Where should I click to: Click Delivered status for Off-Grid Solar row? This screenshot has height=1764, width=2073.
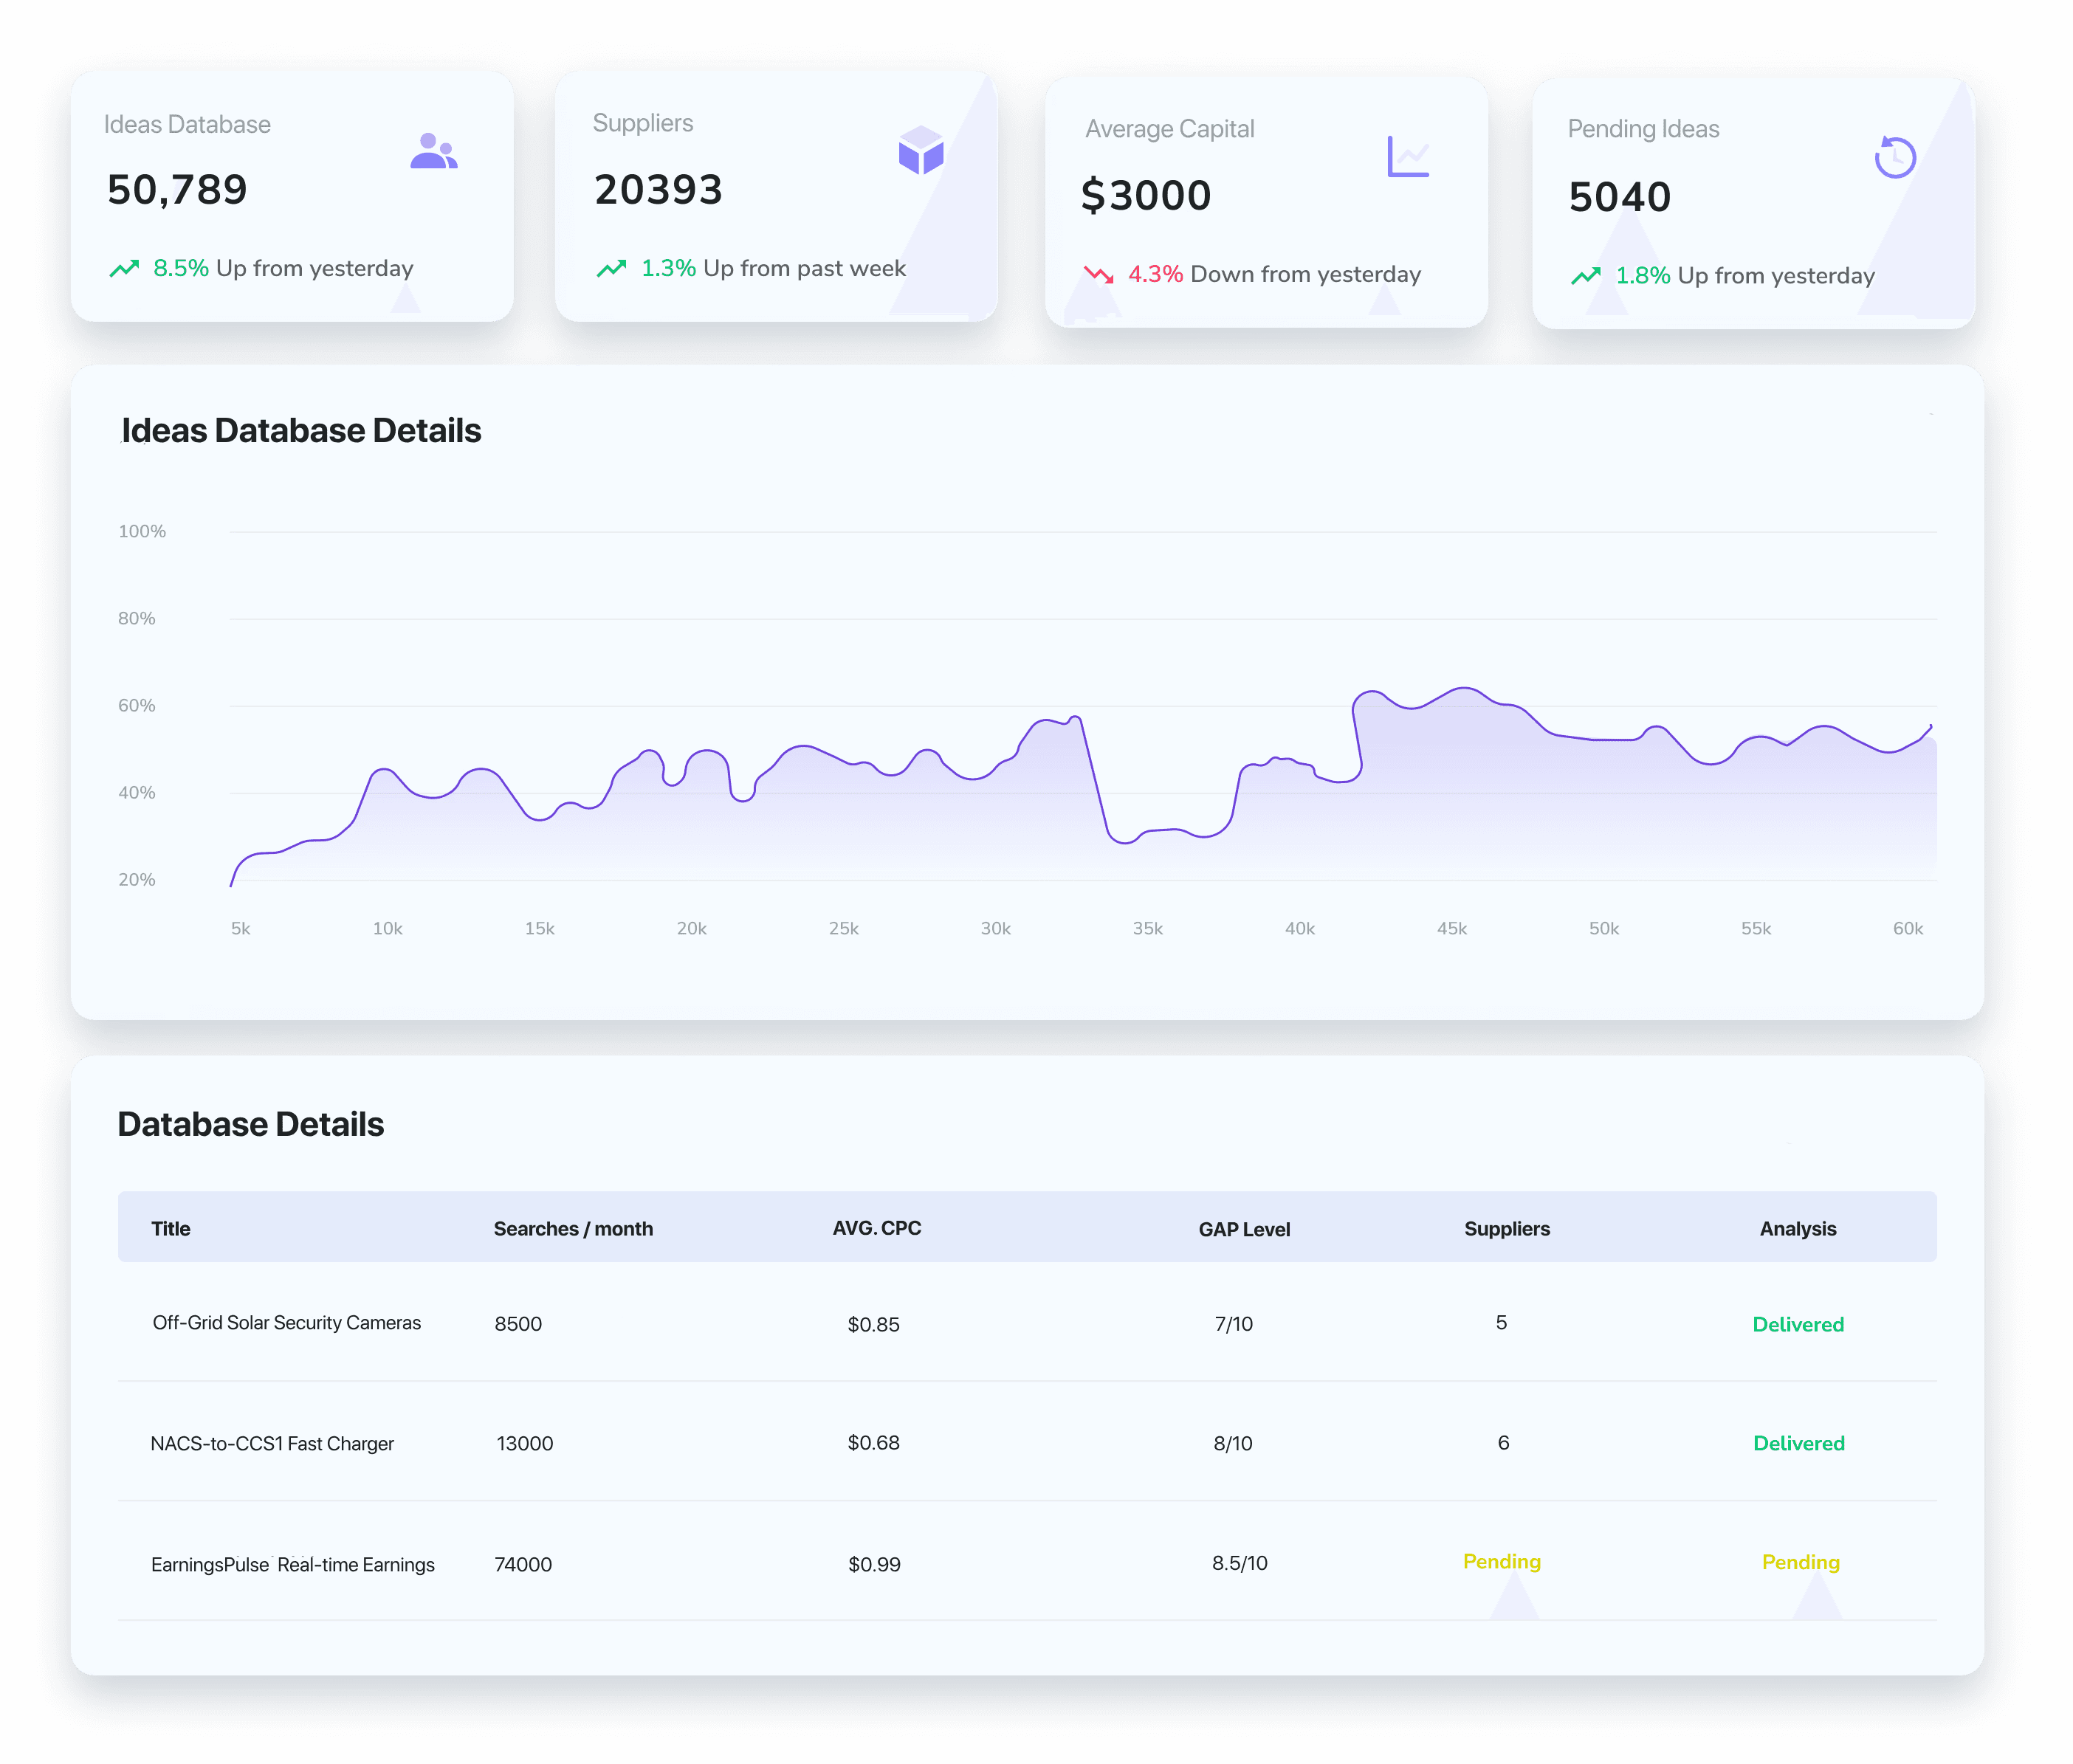tap(1798, 1325)
